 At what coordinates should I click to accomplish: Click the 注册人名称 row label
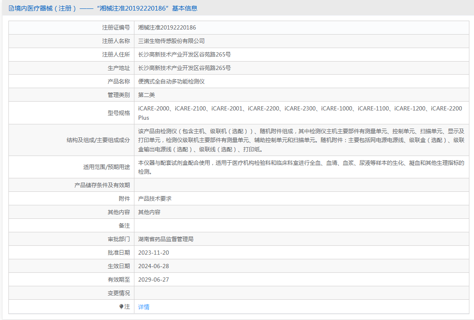(116, 41)
